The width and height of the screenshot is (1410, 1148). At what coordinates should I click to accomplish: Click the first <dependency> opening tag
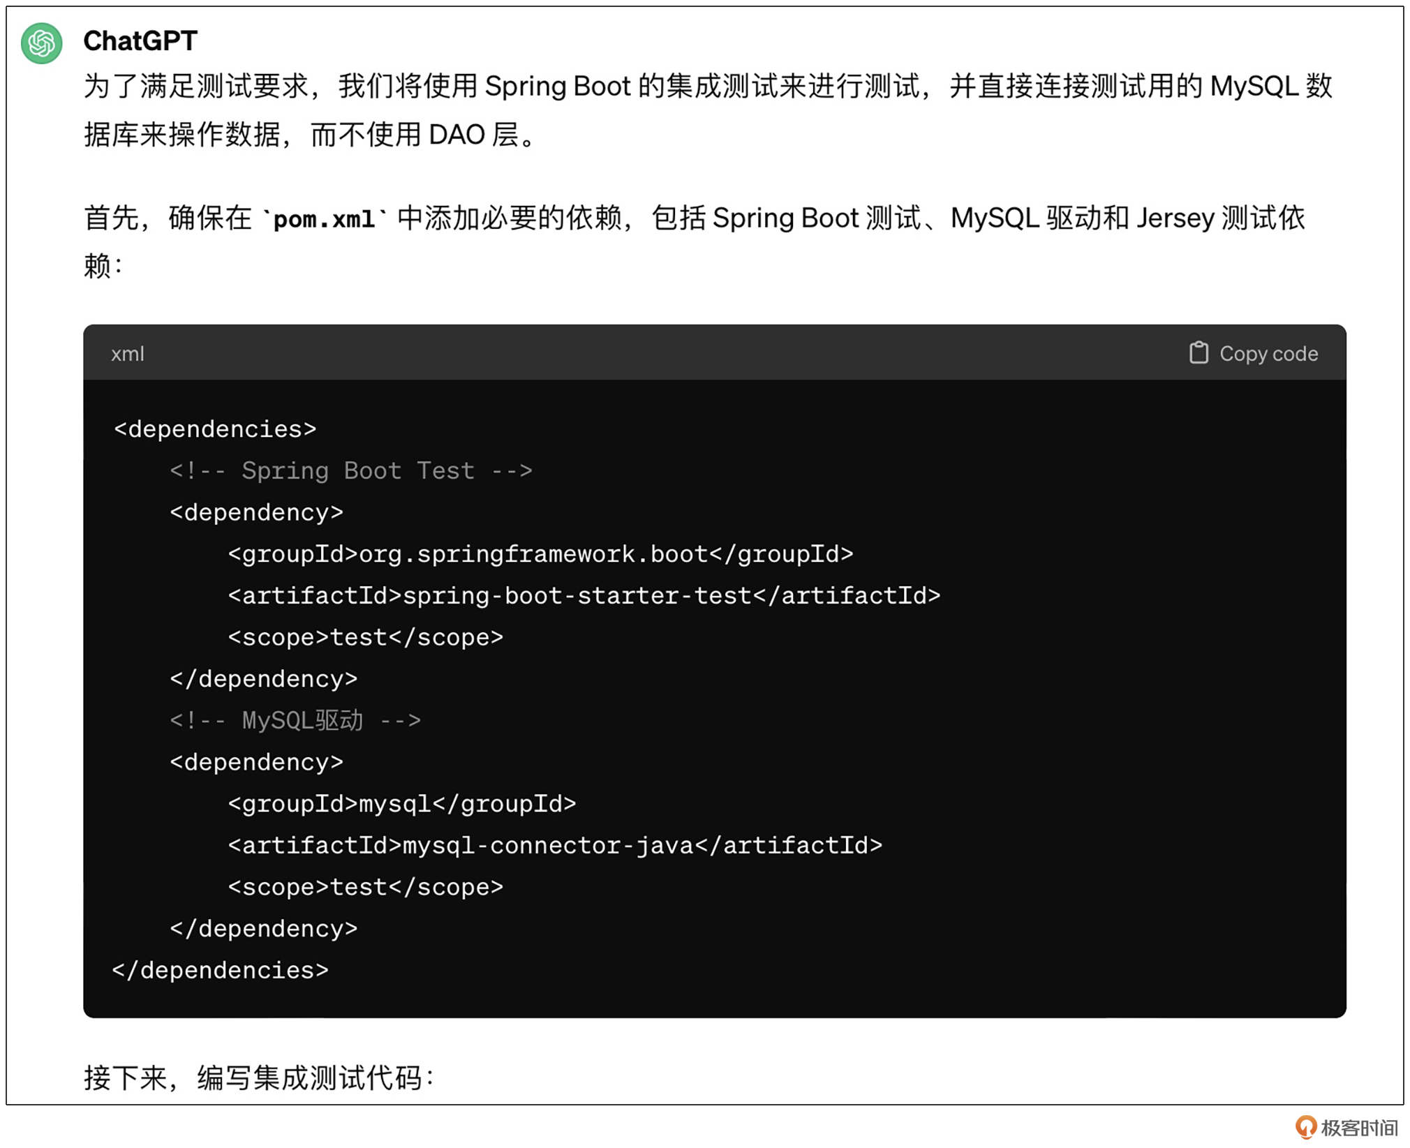[x=256, y=512]
